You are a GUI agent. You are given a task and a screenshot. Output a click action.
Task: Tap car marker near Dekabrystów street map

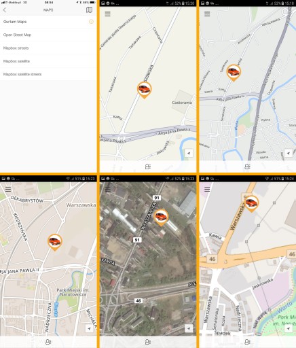pyautogui.click(x=55, y=243)
